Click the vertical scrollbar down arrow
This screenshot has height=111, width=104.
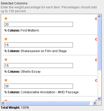[99, 99]
